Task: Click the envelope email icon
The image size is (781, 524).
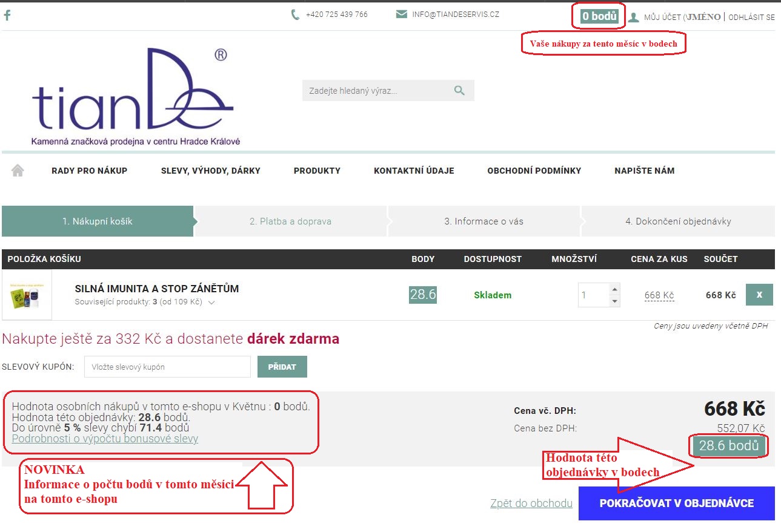Action: click(401, 15)
